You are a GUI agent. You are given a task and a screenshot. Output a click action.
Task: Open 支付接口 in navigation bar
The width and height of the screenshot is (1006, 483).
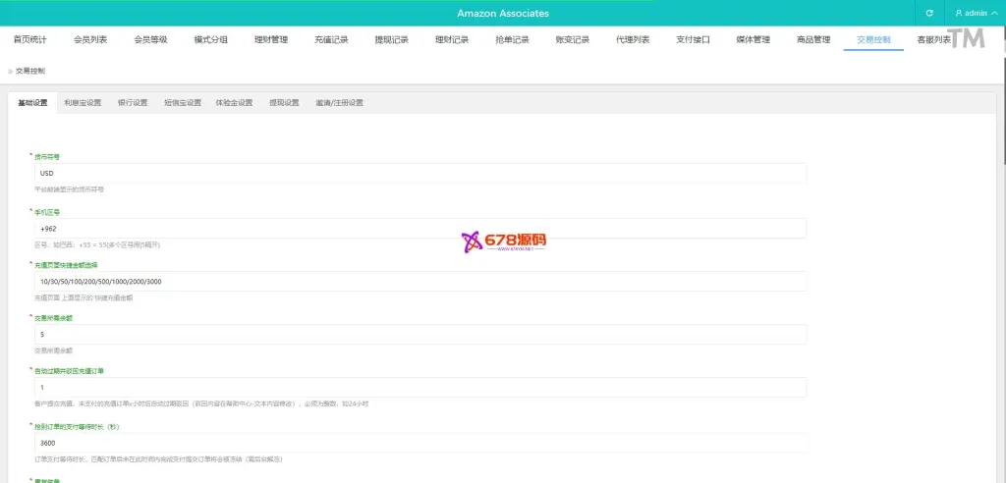tap(693, 40)
